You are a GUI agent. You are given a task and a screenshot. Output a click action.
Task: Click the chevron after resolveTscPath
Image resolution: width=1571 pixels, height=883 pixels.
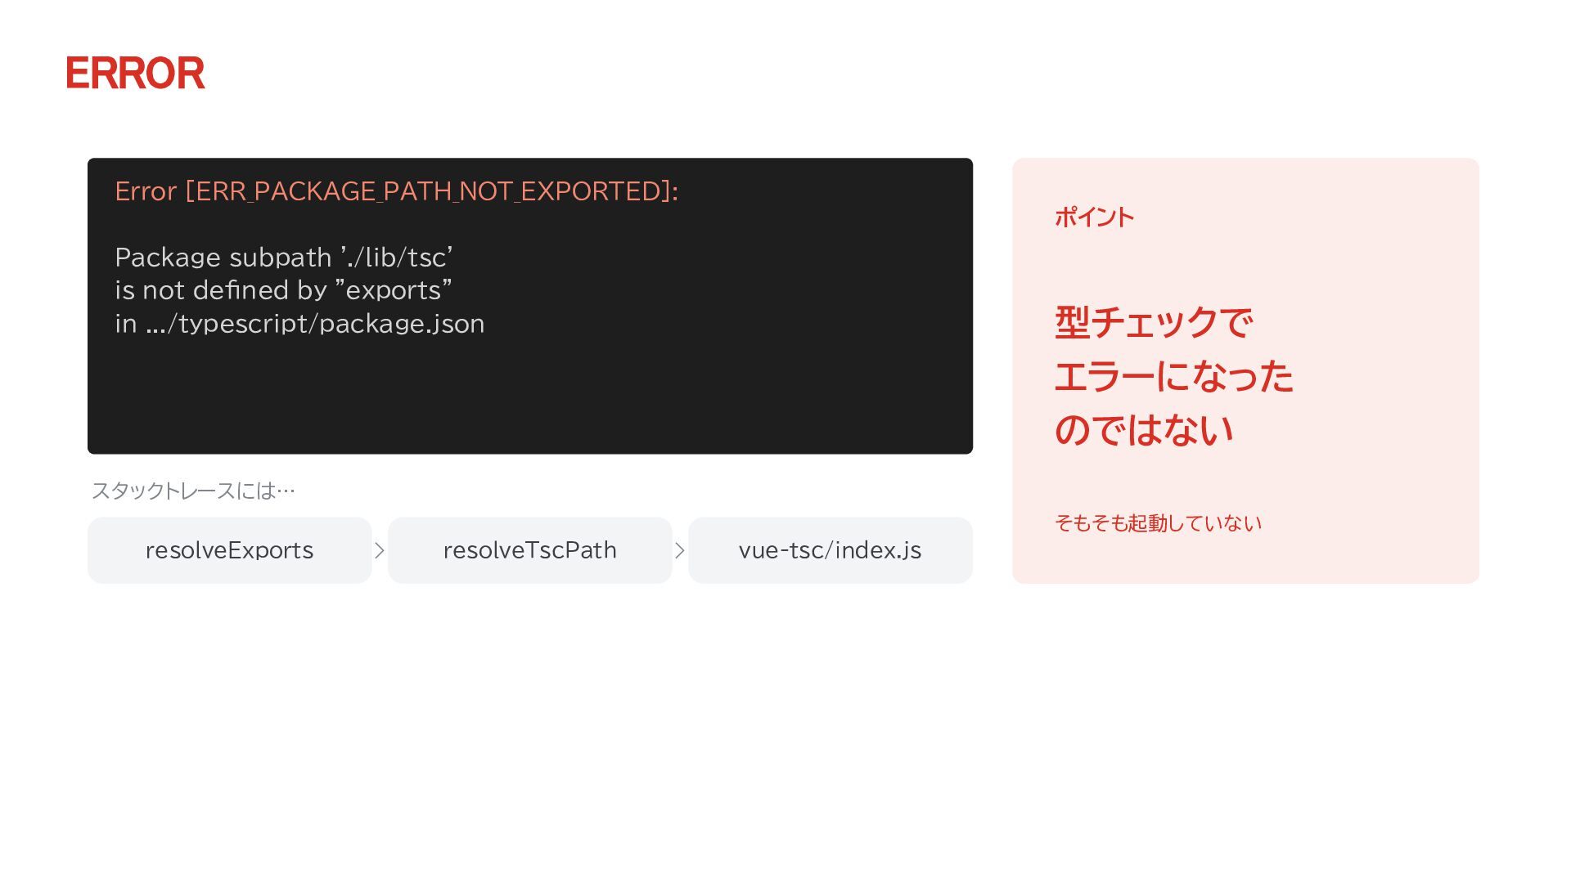pos(680,550)
